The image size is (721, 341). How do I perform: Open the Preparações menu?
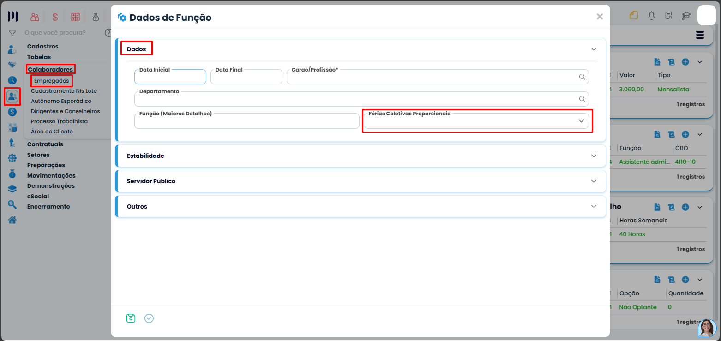click(46, 165)
